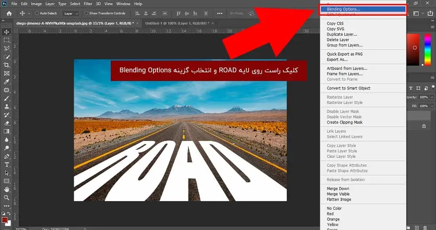Screen dimensions: 436x230
Task: Select the Crop tool
Action: [x=7, y=65]
